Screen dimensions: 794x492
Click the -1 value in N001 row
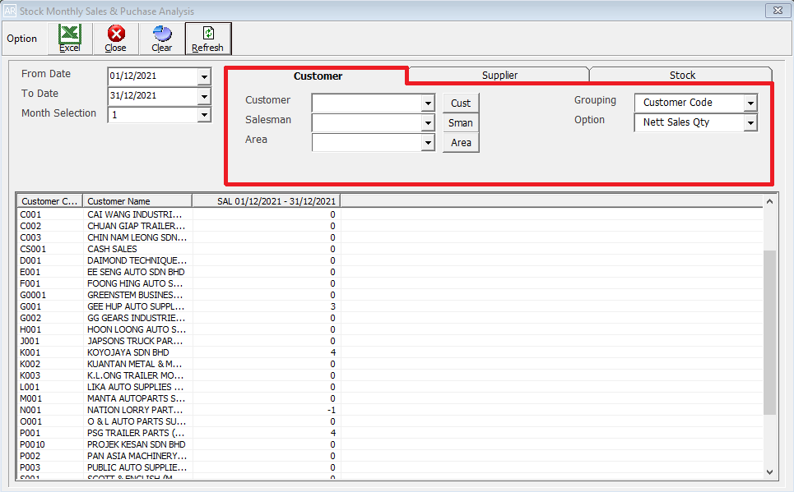(x=331, y=410)
